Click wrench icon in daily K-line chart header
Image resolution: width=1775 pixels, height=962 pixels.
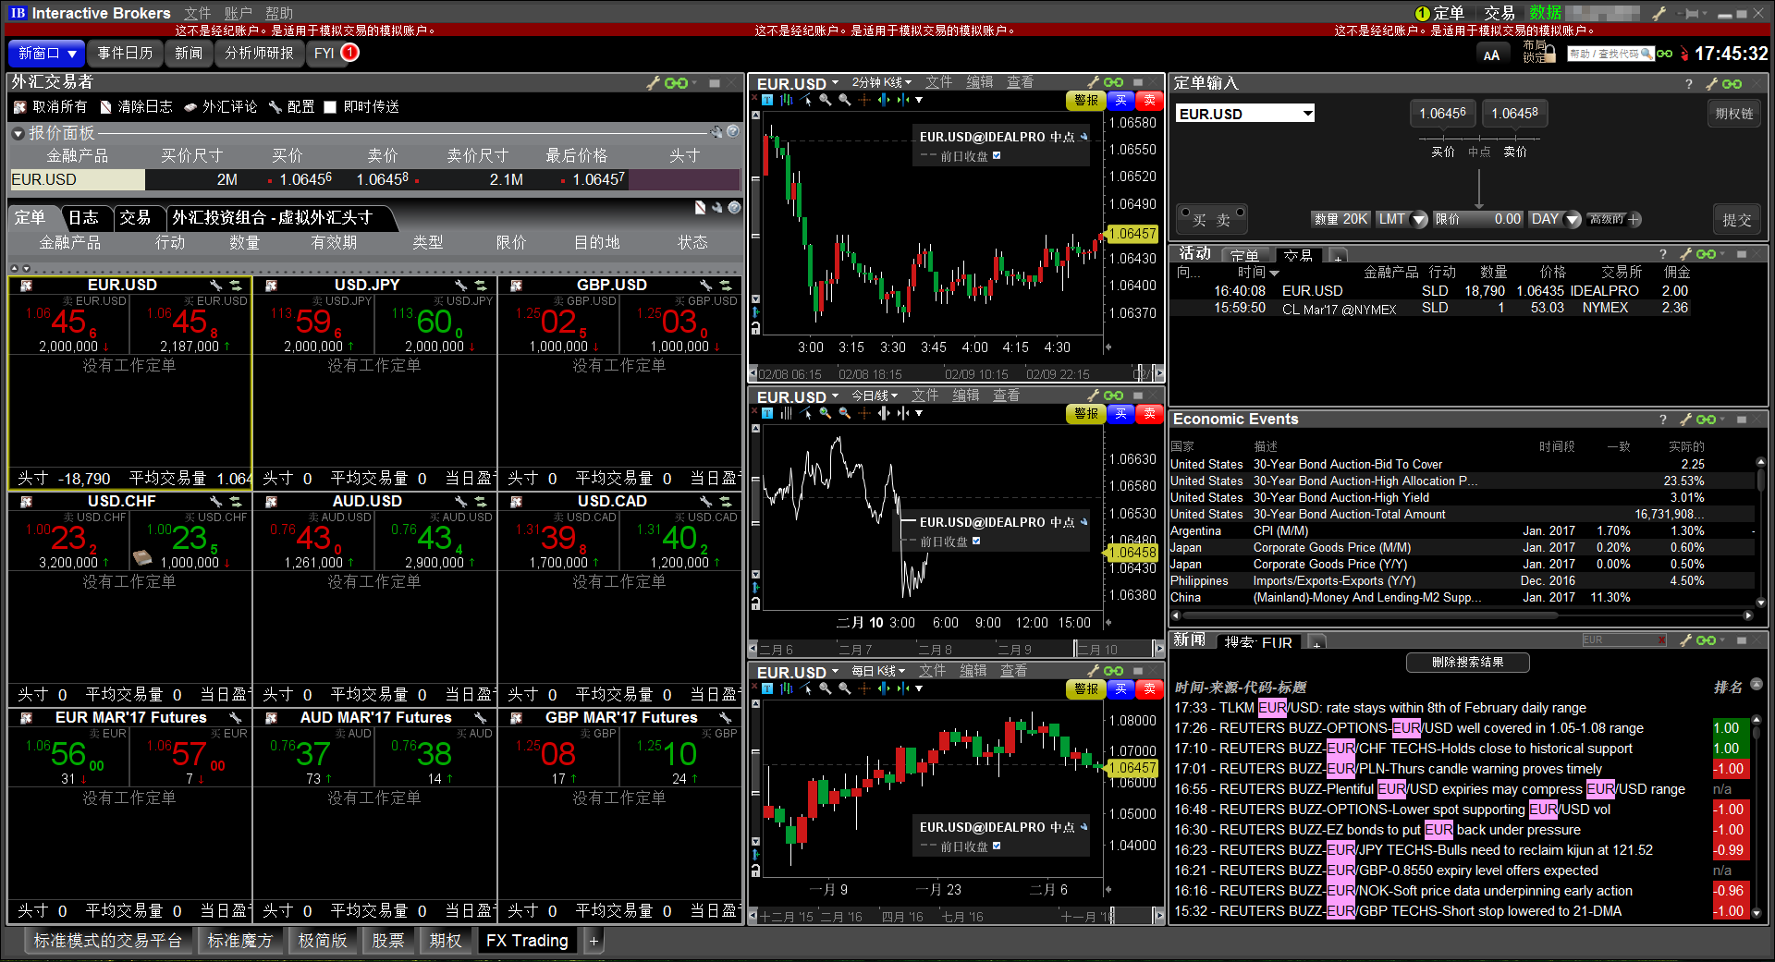click(1094, 671)
